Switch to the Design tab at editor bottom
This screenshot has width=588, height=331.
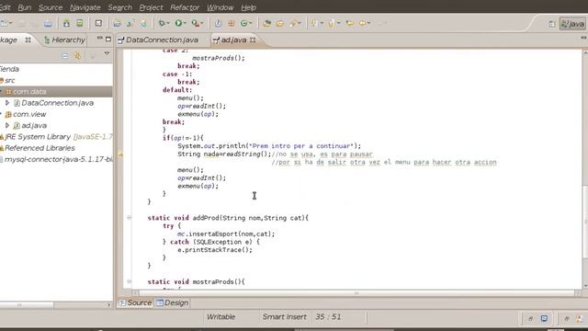point(173,302)
